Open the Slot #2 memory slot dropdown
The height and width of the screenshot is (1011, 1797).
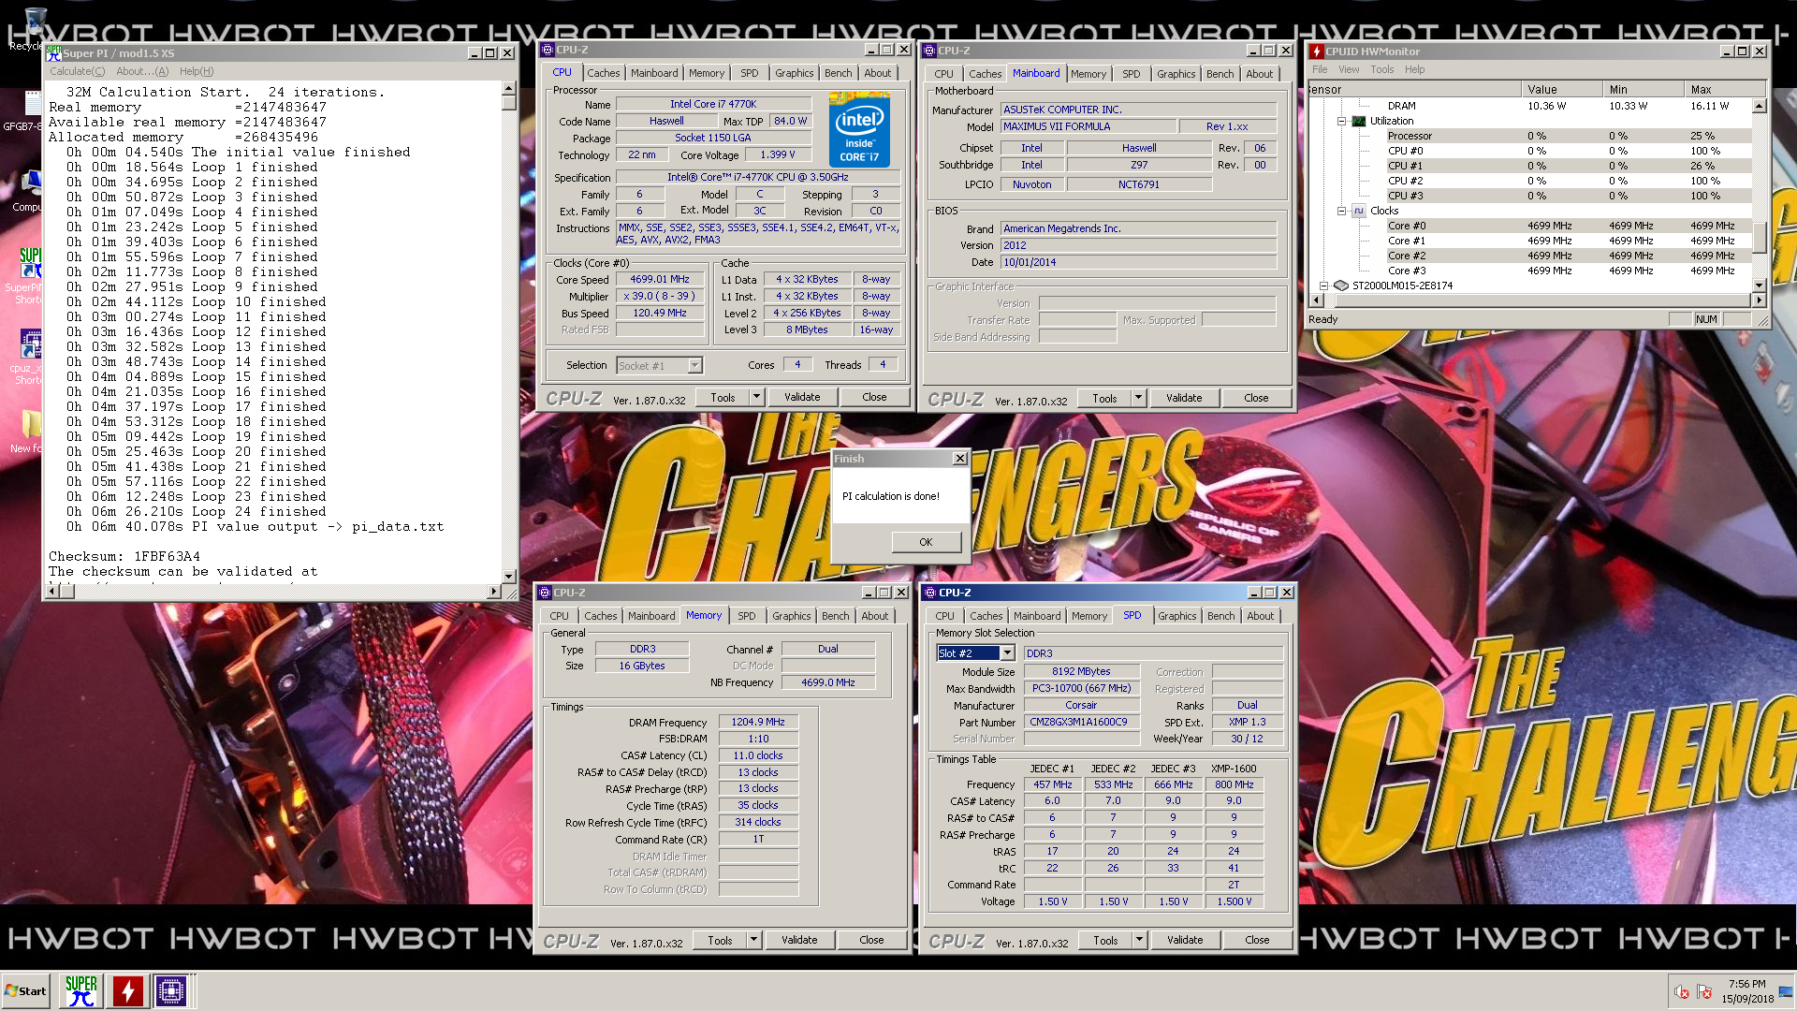click(x=1008, y=653)
